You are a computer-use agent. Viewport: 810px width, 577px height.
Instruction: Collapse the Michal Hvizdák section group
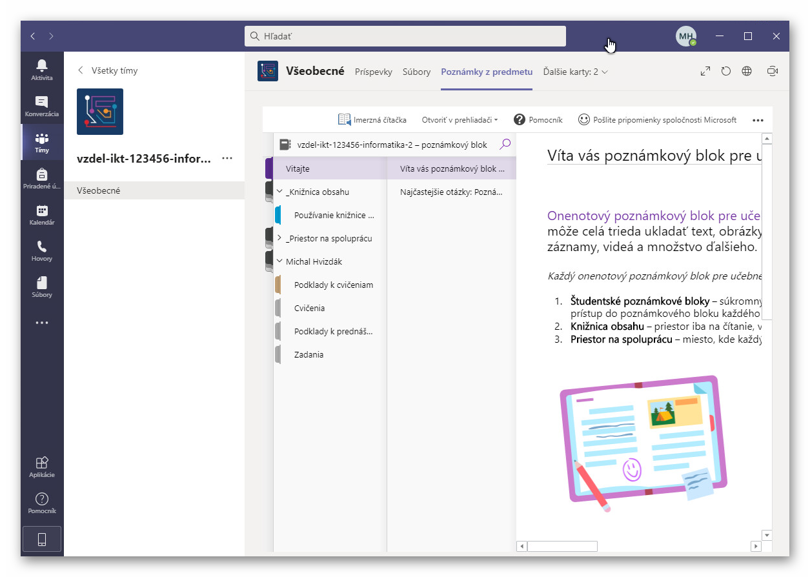tap(279, 261)
